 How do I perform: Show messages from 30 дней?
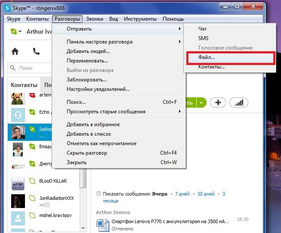tap(206, 194)
